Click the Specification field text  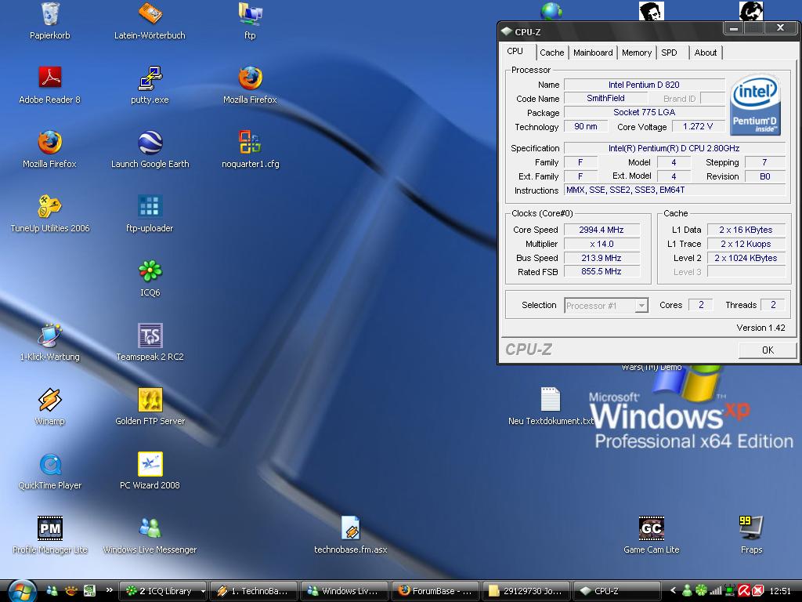tap(674, 148)
